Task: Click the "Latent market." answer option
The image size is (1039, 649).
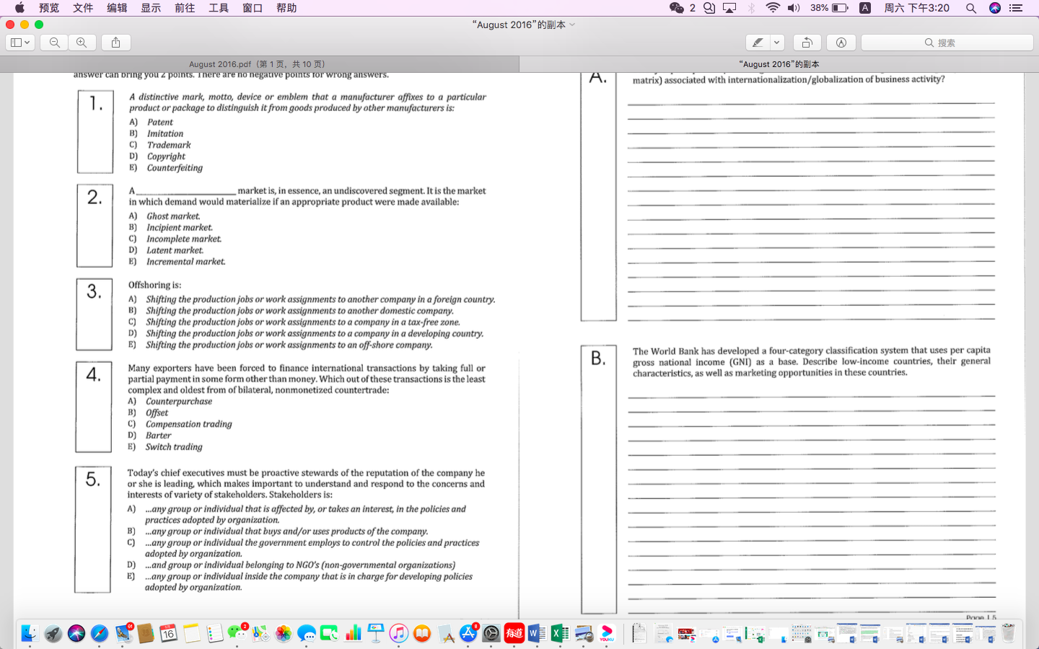Action: [175, 250]
